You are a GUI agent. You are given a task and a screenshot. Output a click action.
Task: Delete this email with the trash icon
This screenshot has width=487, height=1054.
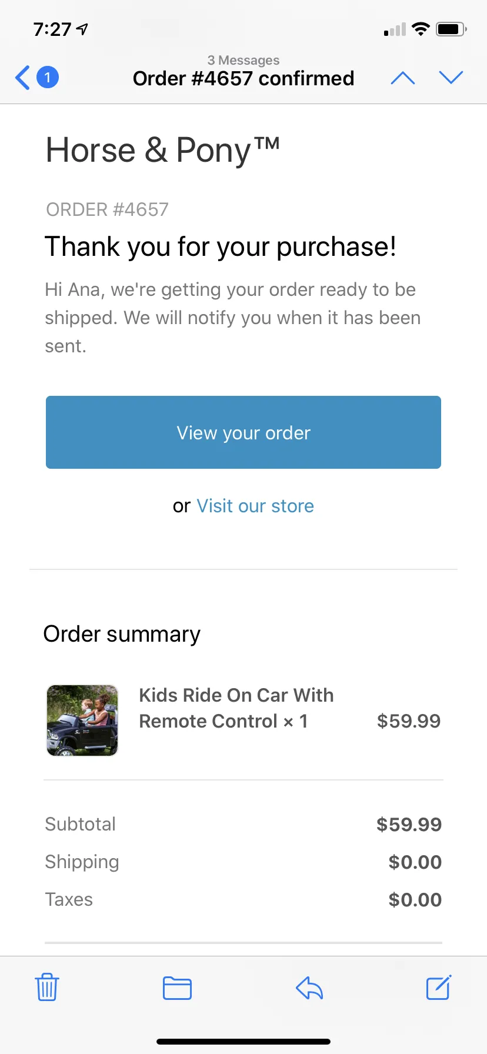47,987
